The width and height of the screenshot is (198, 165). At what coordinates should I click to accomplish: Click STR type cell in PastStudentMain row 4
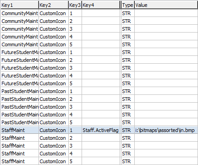pos(128,115)
